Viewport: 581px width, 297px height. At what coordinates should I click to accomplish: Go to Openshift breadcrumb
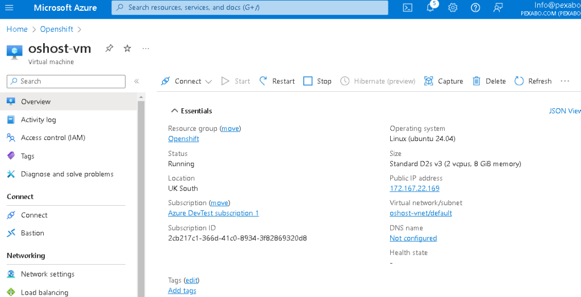[x=57, y=29]
